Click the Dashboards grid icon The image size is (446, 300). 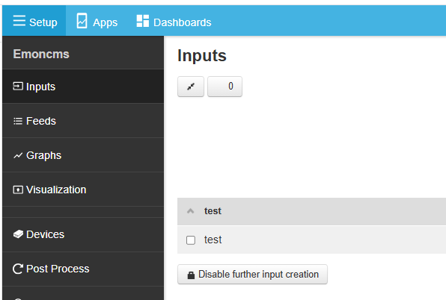pyautogui.click(x=142, y=21)
